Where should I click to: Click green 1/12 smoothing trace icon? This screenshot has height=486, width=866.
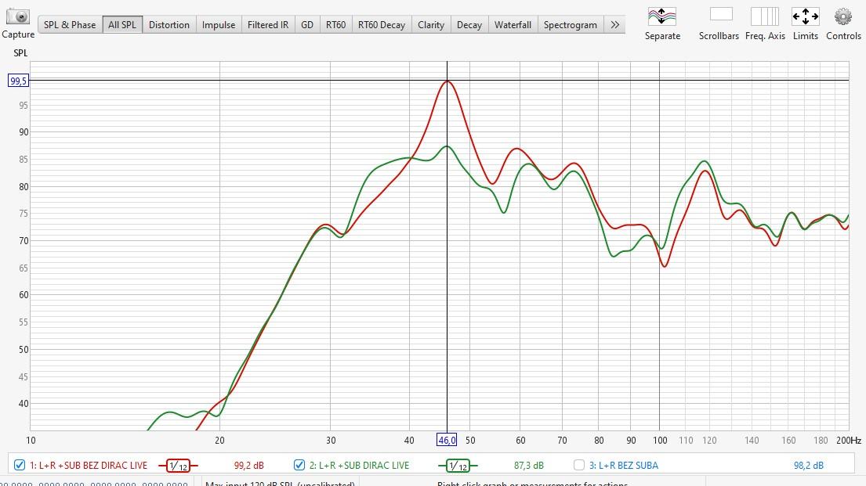(458, 466)
